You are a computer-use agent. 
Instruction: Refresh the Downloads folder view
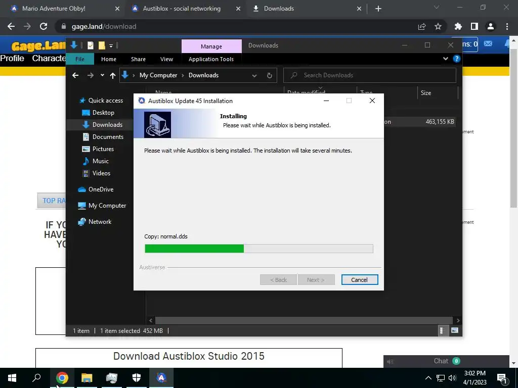pos(270,76)
